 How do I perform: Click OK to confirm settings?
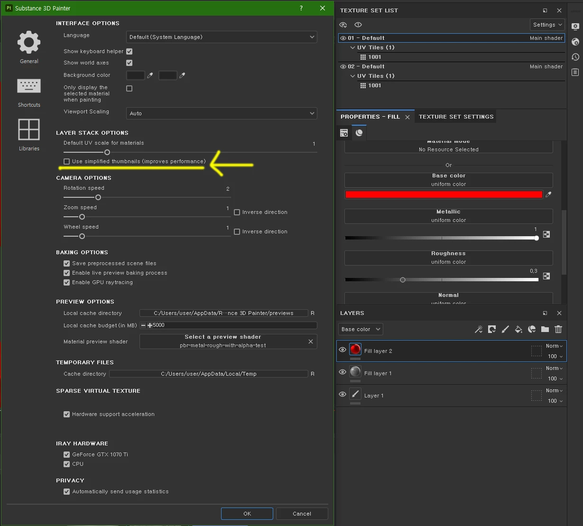[x=247, y=514]
